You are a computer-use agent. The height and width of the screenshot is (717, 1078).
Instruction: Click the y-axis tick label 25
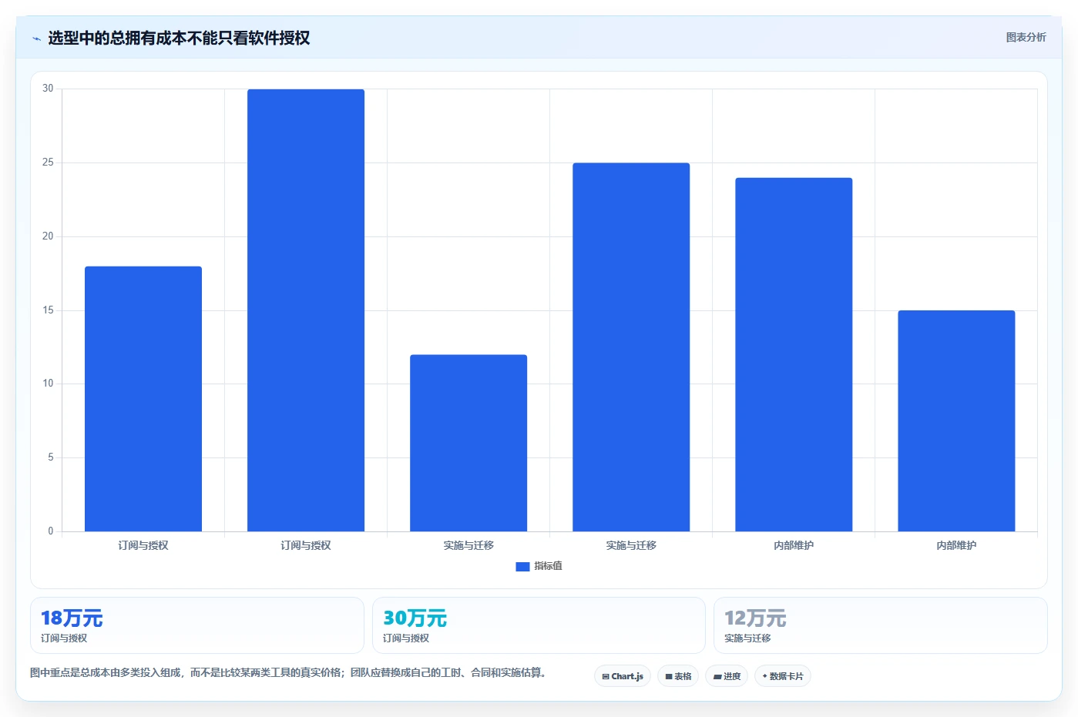coord(48,162)
